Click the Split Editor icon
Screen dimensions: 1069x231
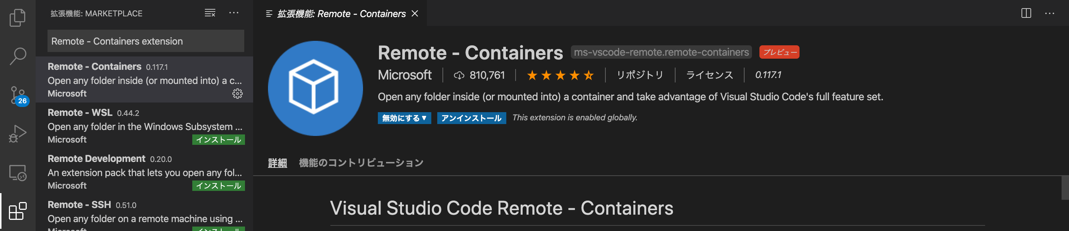coord(1027,13)
